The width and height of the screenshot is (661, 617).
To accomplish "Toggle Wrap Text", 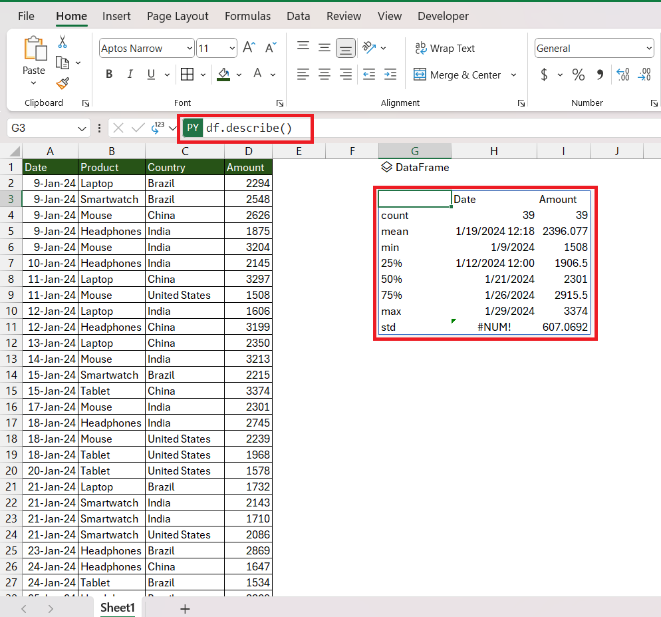I will (445, 48).
